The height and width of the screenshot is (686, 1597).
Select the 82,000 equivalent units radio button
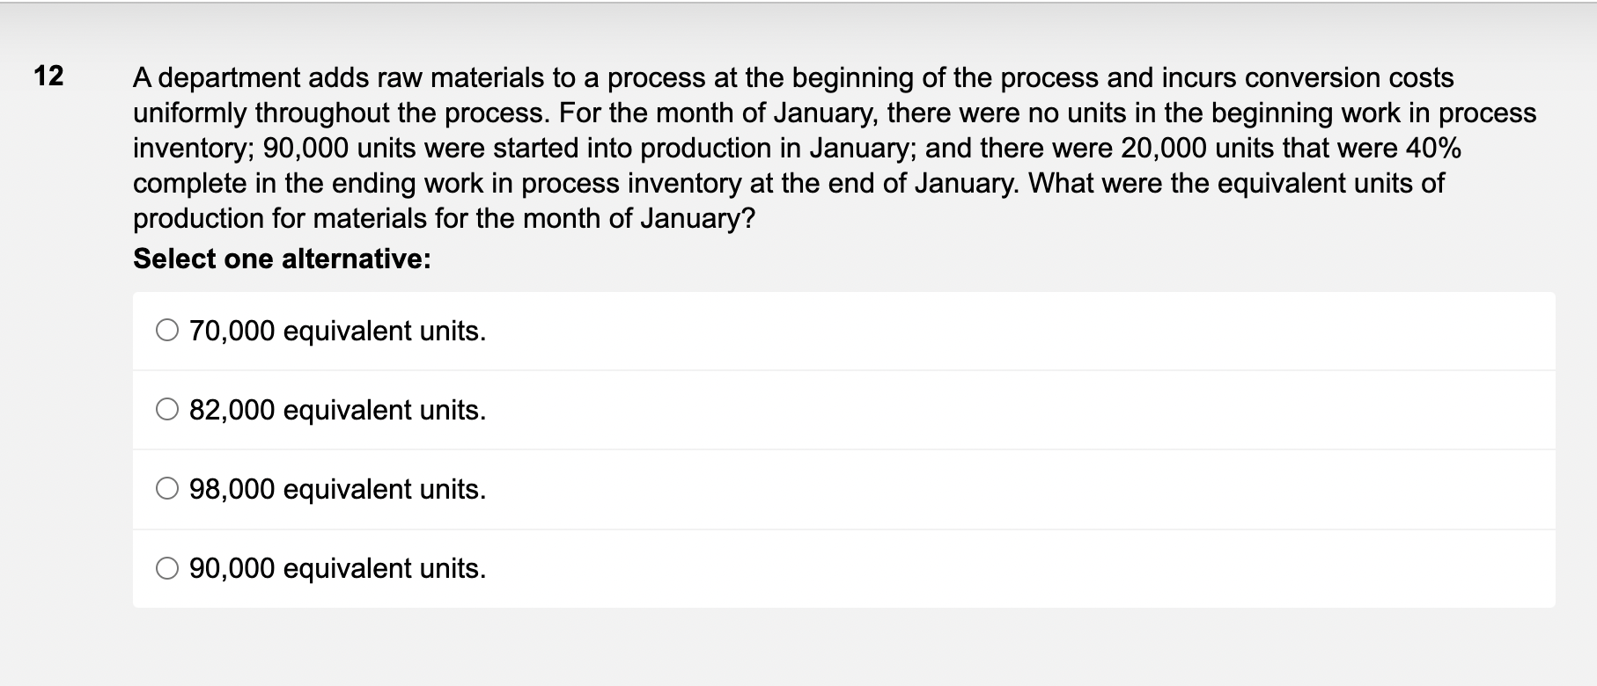(x=167, y=411)
